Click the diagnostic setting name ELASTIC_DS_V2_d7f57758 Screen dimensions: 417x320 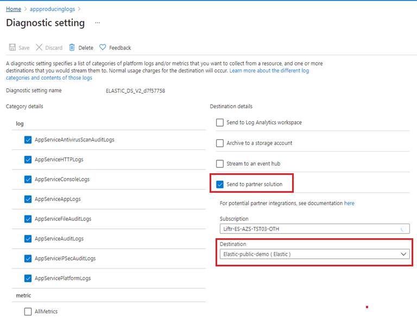click(x=135, y=91)
